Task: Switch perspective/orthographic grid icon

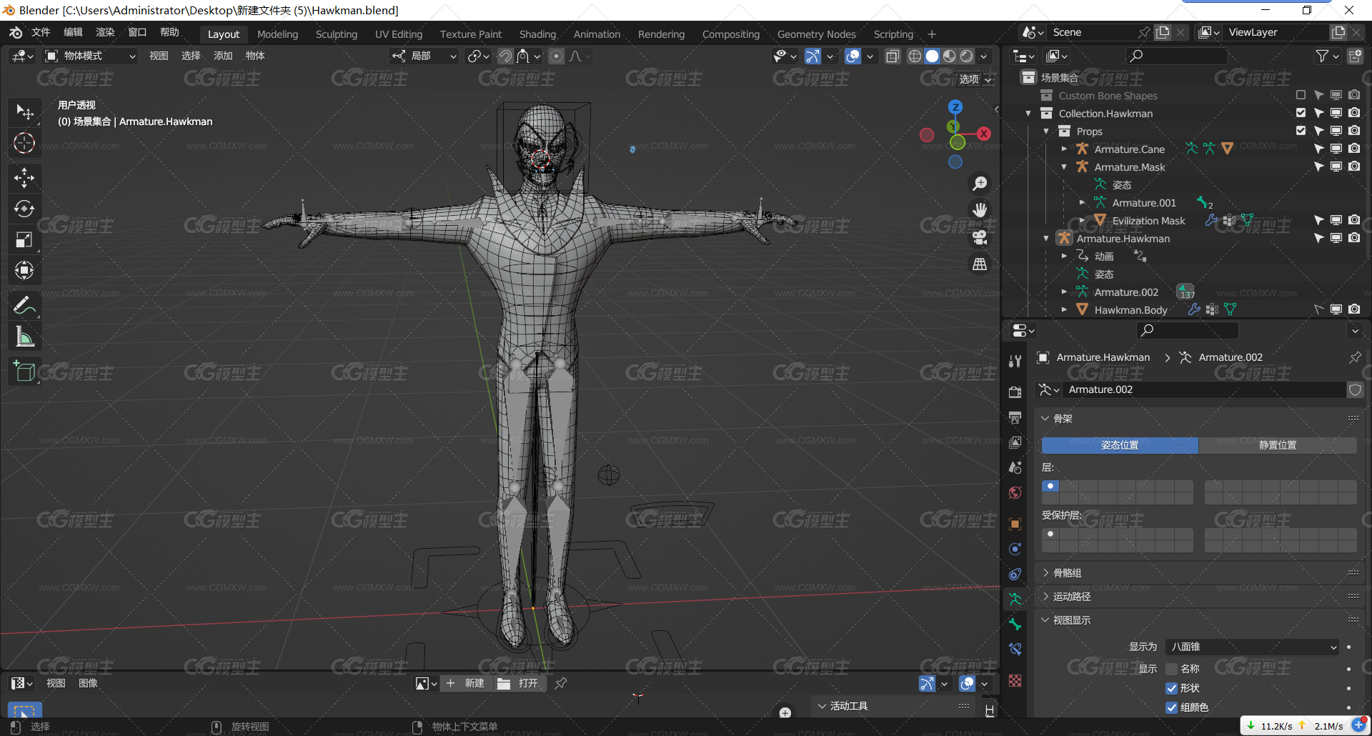Action: click(980, 264)
